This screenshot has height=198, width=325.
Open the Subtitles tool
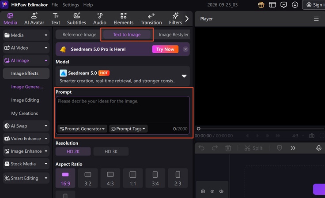76,19
